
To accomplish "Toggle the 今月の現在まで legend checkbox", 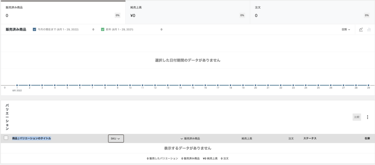I will point(34,29).
